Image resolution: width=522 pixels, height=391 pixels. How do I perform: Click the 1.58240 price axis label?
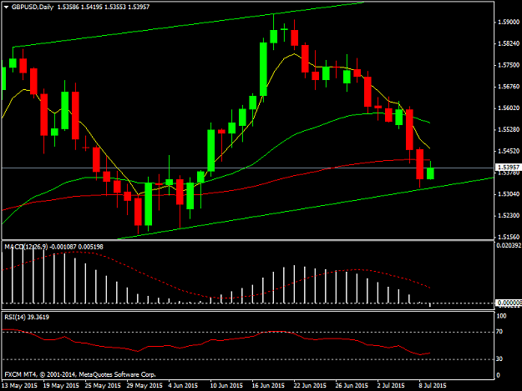coord(509,43)
